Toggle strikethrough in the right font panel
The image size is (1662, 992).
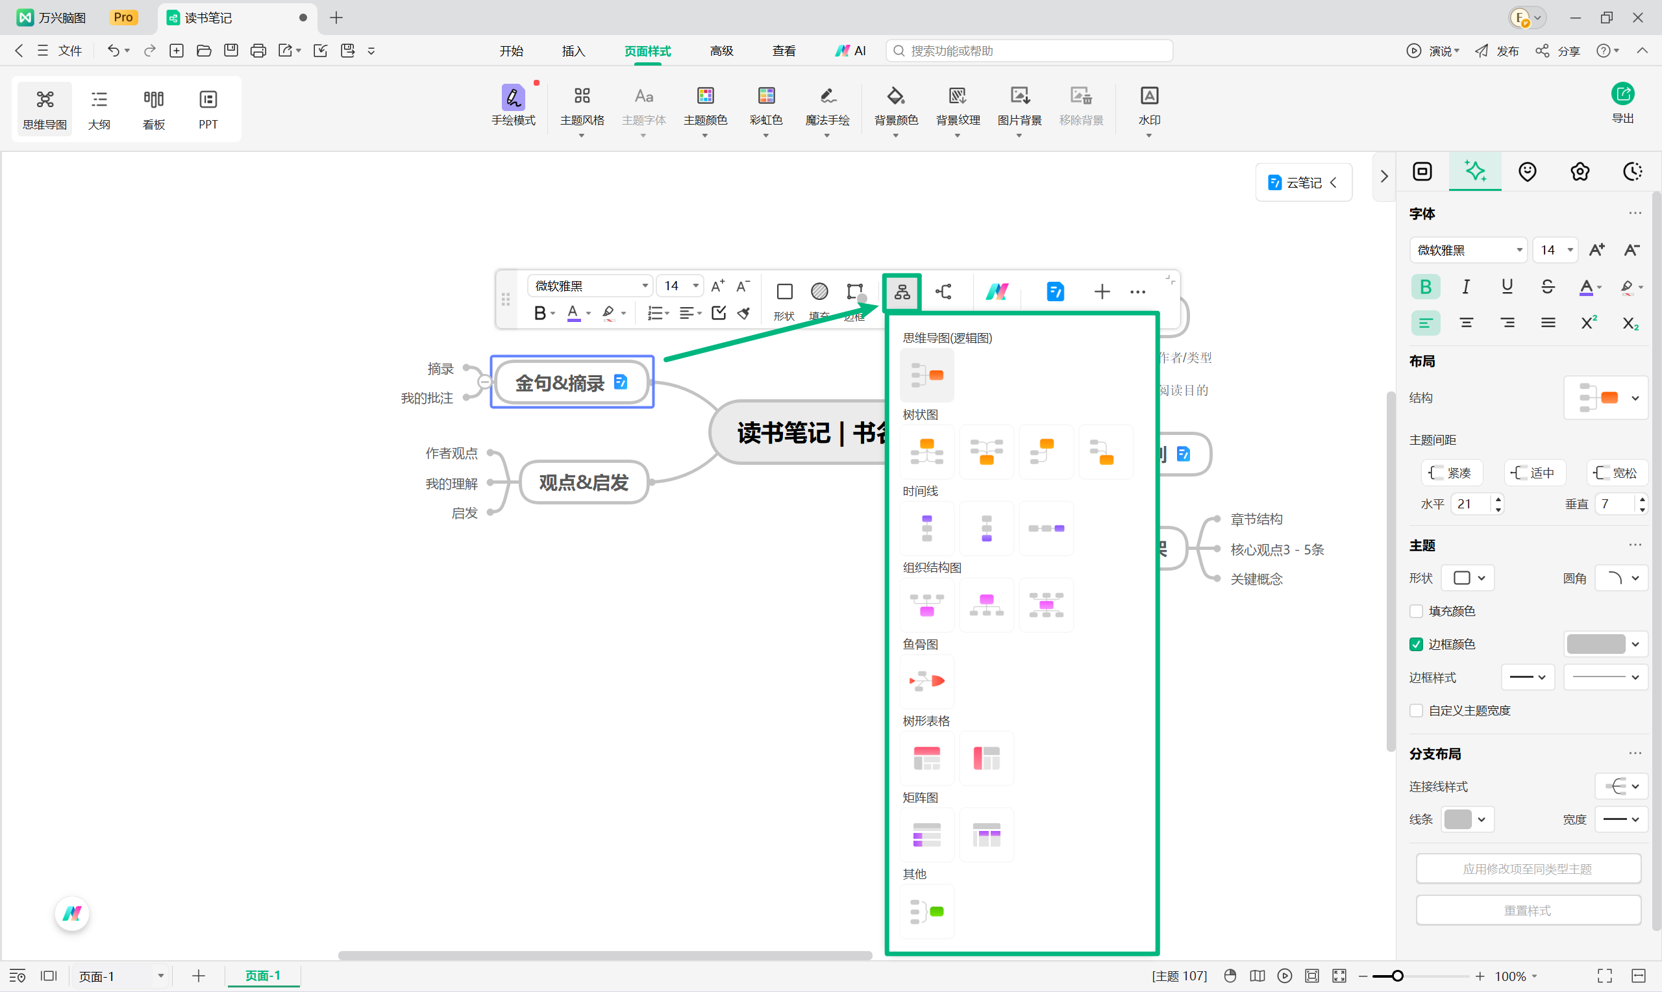[x=1547, y=287]
